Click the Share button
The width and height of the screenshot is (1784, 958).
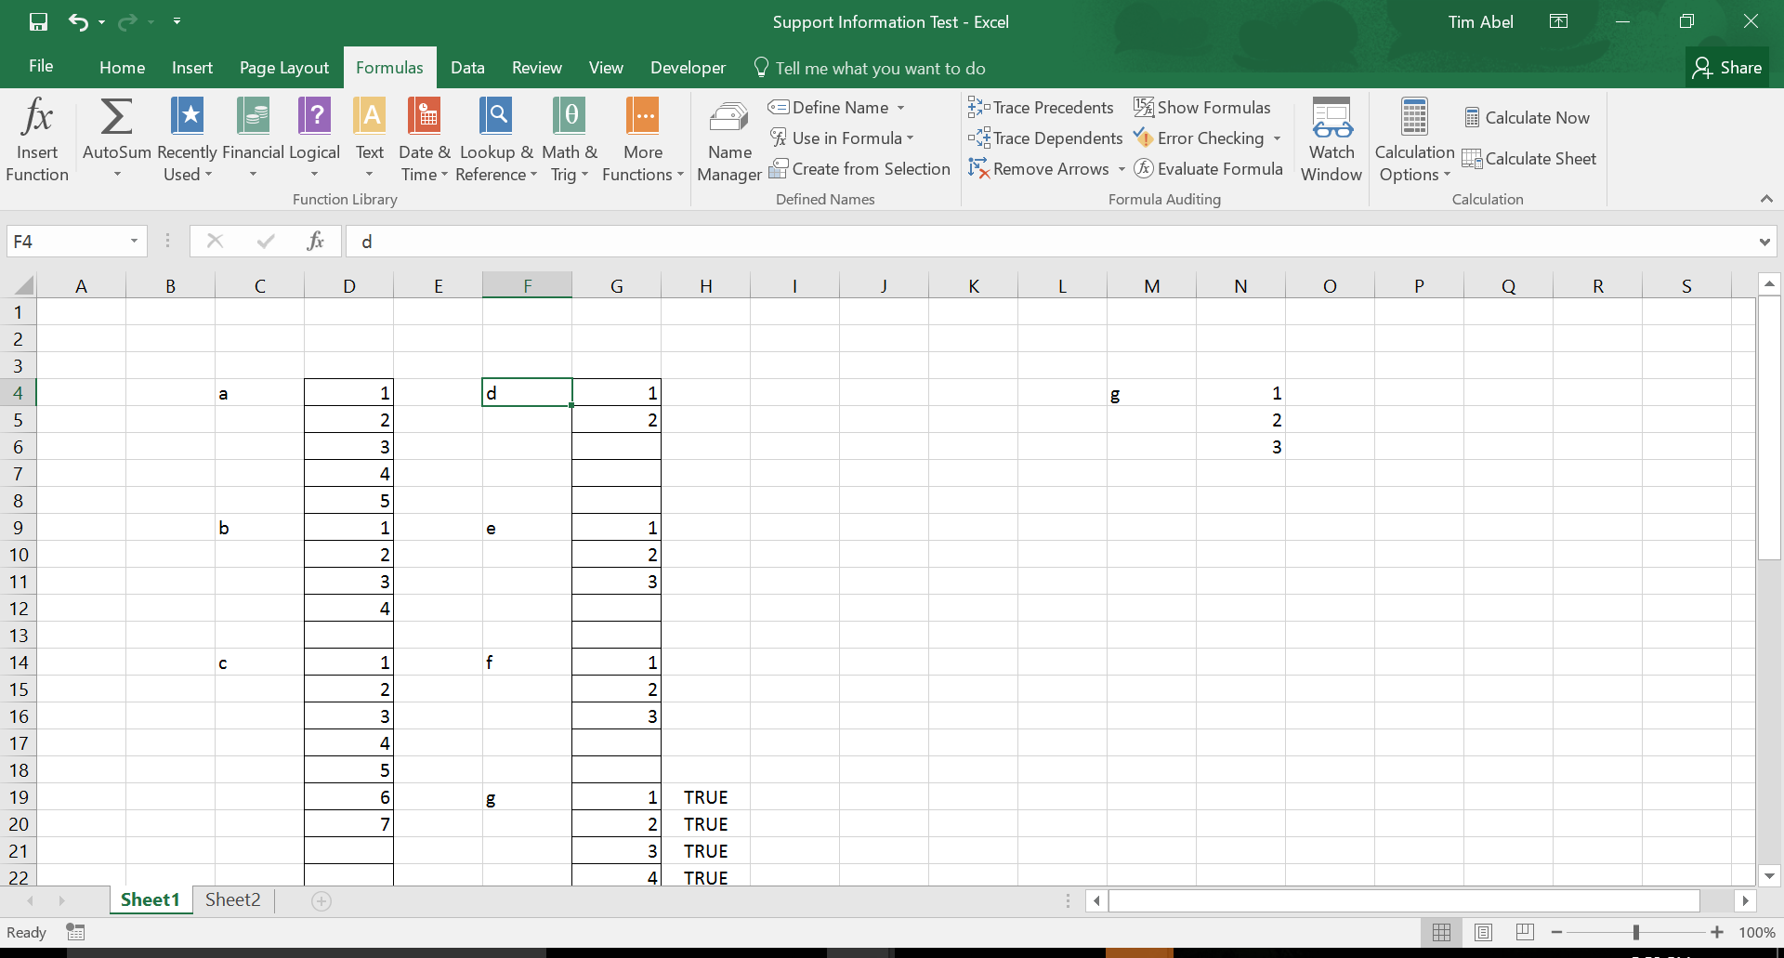1727,68
